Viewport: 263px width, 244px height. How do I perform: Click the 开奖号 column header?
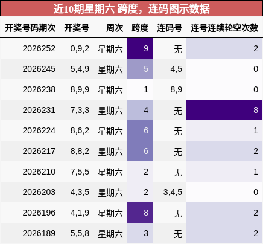(x=77, y=28)
